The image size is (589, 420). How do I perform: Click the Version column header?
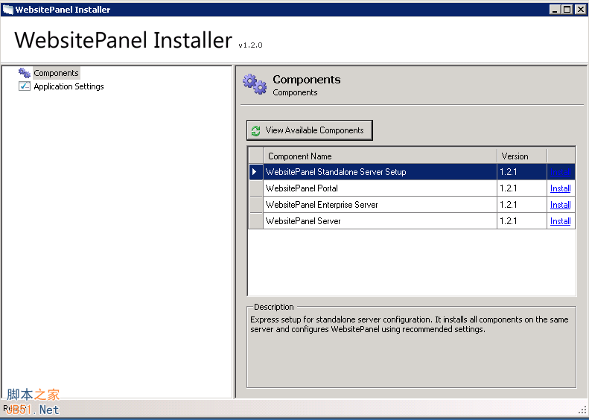[521, 156]
